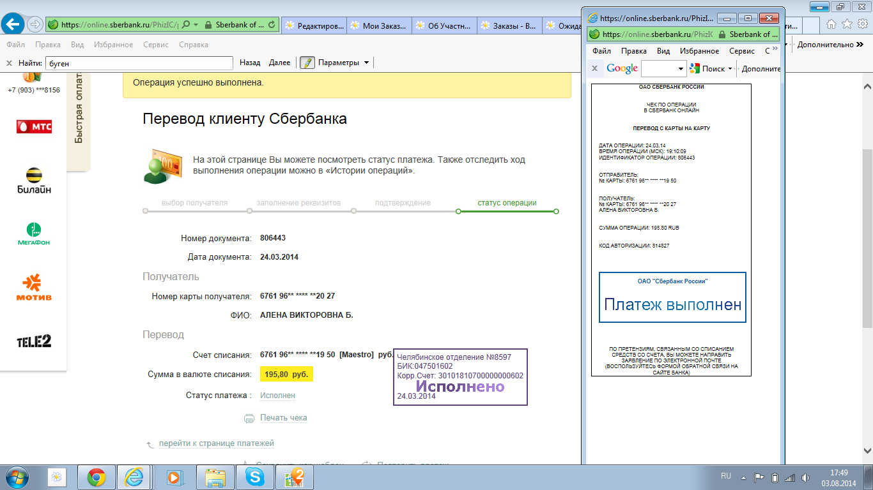This screenshot has width=873, height=490.
Task: Click the main browser address bar URL
Action: (120, 25)
